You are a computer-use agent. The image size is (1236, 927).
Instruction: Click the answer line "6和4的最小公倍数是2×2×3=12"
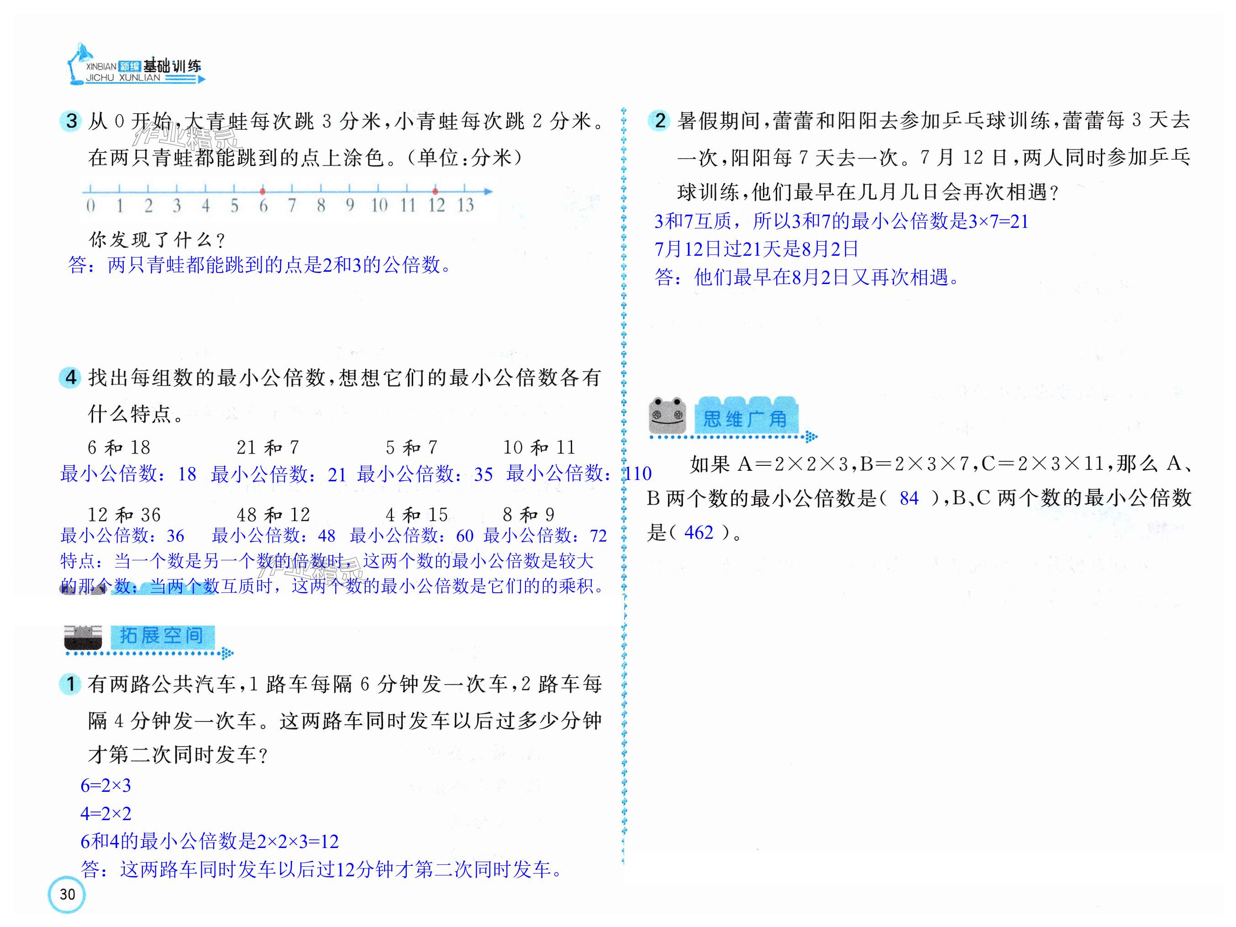pyautogui.click(x=210, y=841)
